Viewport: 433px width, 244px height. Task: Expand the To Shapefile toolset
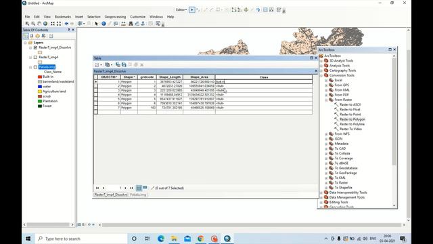[x=326, y=188]
